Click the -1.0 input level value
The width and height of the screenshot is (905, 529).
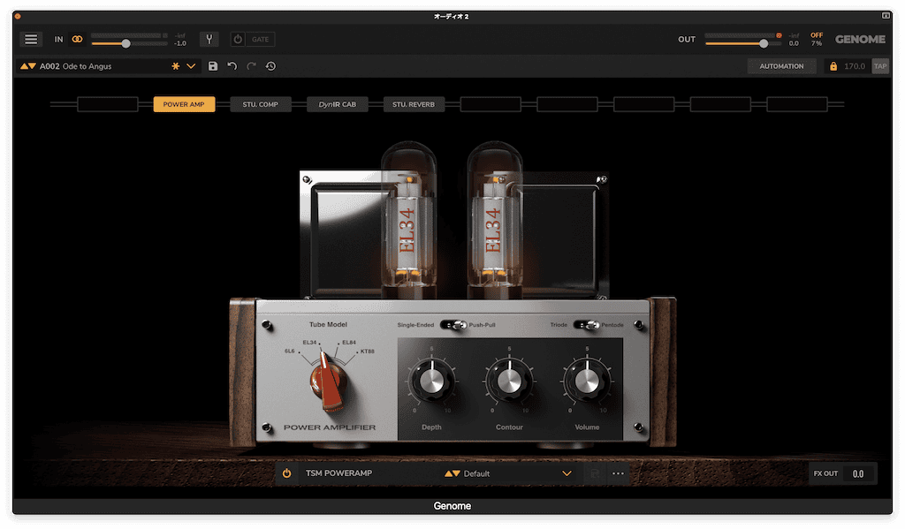point(180,43)
